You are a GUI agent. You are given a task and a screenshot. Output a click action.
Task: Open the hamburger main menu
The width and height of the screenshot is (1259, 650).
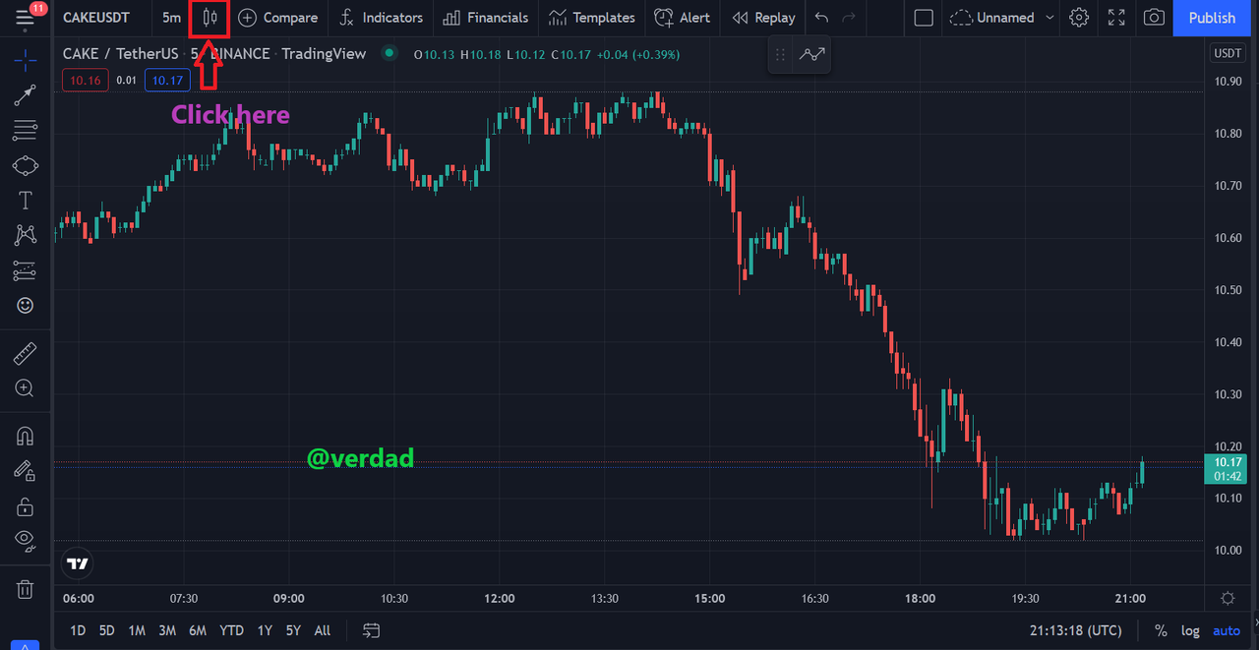click(x=25, y=18)
